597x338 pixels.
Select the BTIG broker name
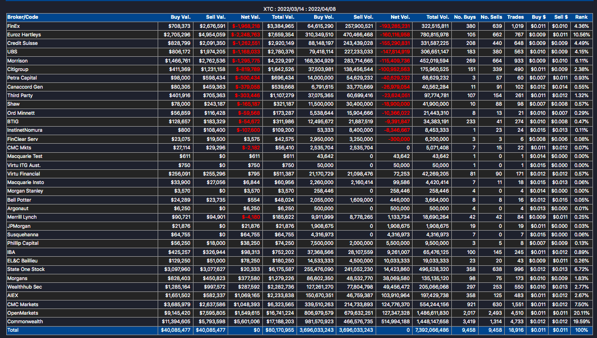point(13,122)
